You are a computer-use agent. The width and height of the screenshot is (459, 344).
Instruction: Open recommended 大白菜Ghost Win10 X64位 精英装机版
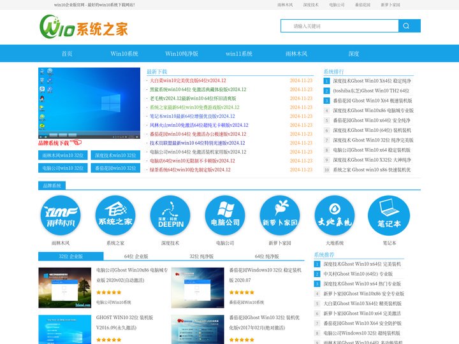pos(362,304)
